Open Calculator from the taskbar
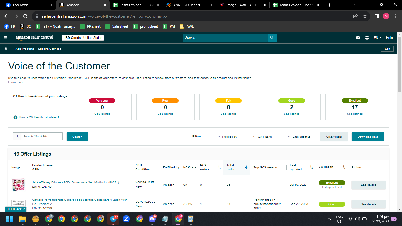402x226 pixels. 191,219
